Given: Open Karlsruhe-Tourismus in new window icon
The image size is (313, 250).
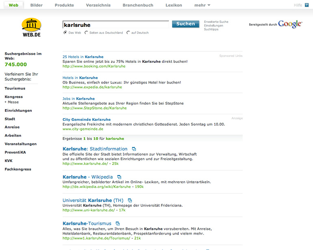Looking at the screenshot, I should pyautogui.click(x=118, y=224).
